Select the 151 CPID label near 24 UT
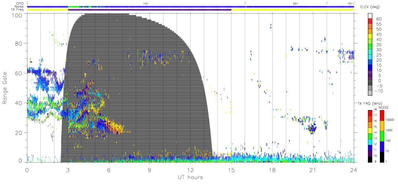Screen dimensions: 398x184 pos(350,4)
